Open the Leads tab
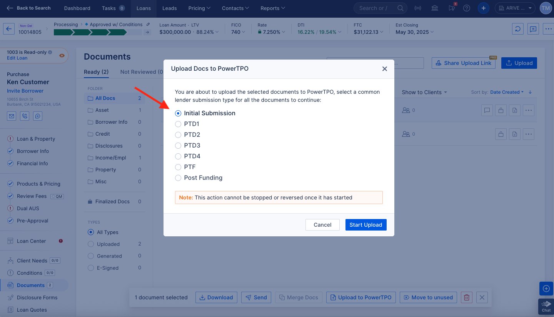554x317 pixels. click(169, 8)
